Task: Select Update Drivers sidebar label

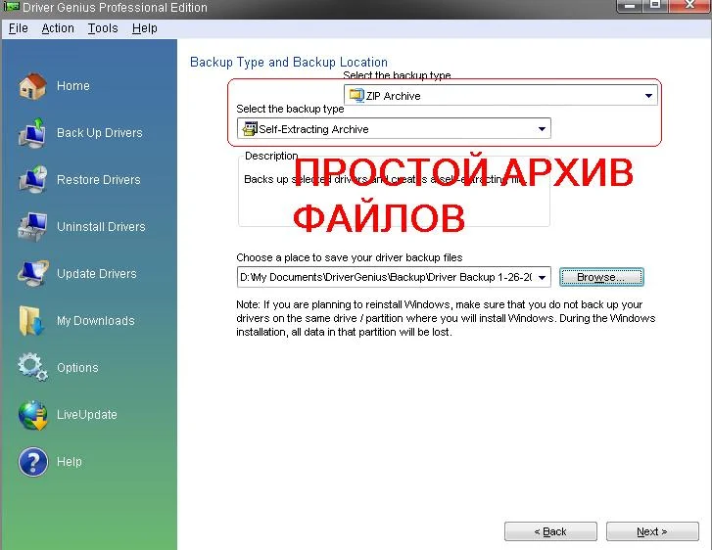Action: pyautogui.click(x=97, y=274)
